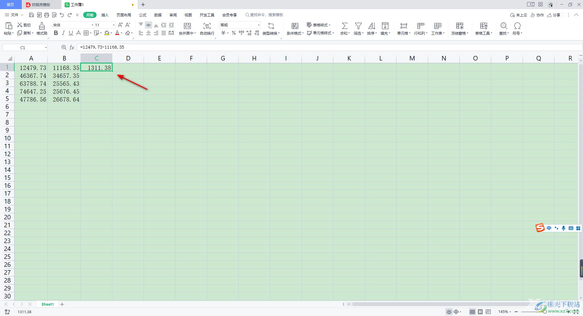583x316 pixels.
Task: Click the Share (分享) button
Action: 554,15
